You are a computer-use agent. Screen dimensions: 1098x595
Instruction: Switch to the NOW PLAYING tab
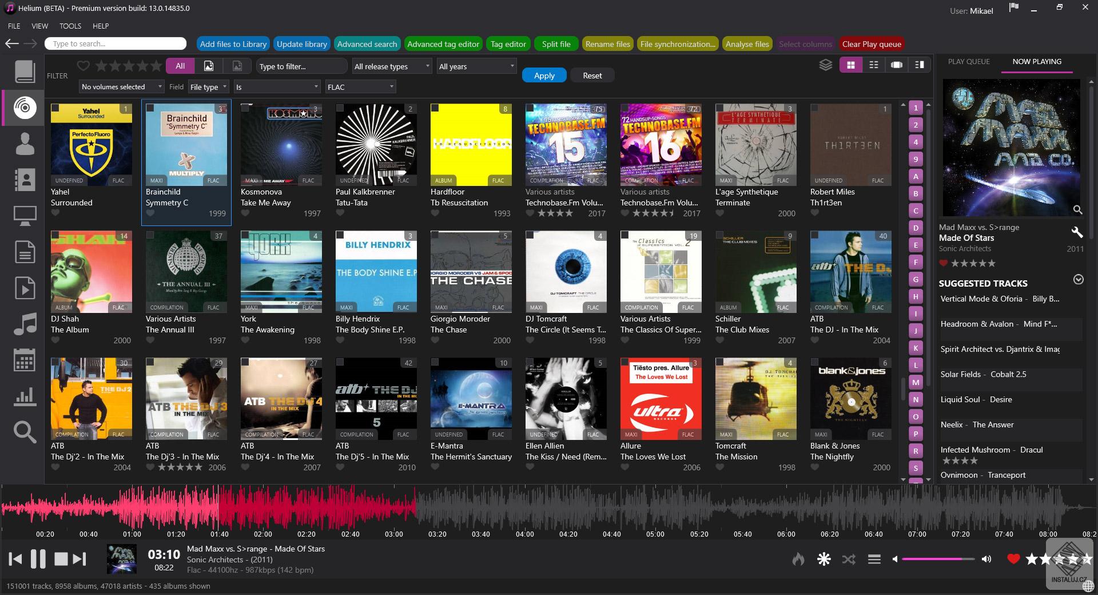click(x=1037, y=61)
